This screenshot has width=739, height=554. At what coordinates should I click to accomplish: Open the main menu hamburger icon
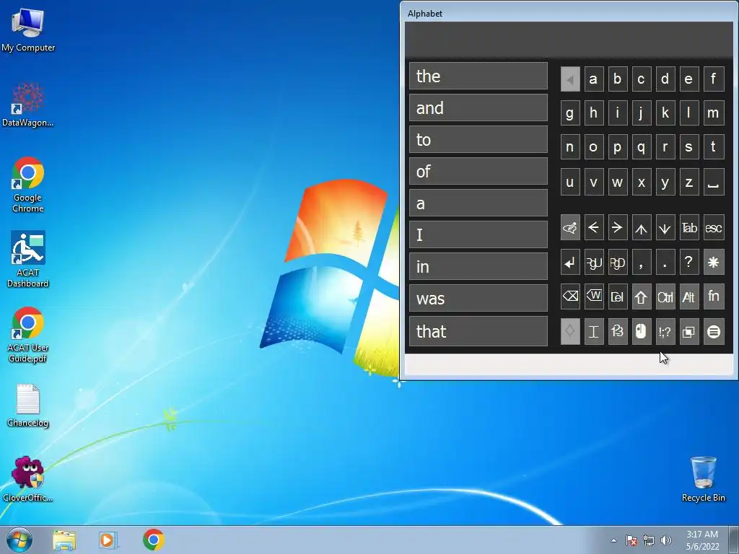714,332
